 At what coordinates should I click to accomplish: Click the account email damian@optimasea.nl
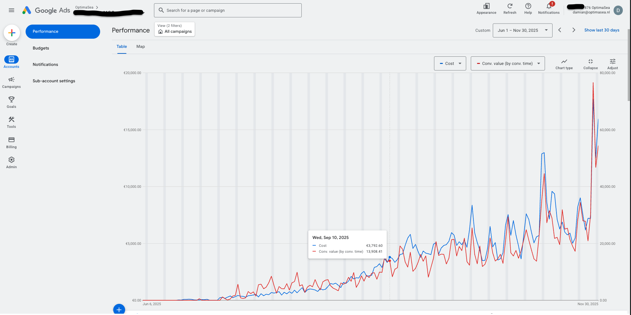pos(591,12)
